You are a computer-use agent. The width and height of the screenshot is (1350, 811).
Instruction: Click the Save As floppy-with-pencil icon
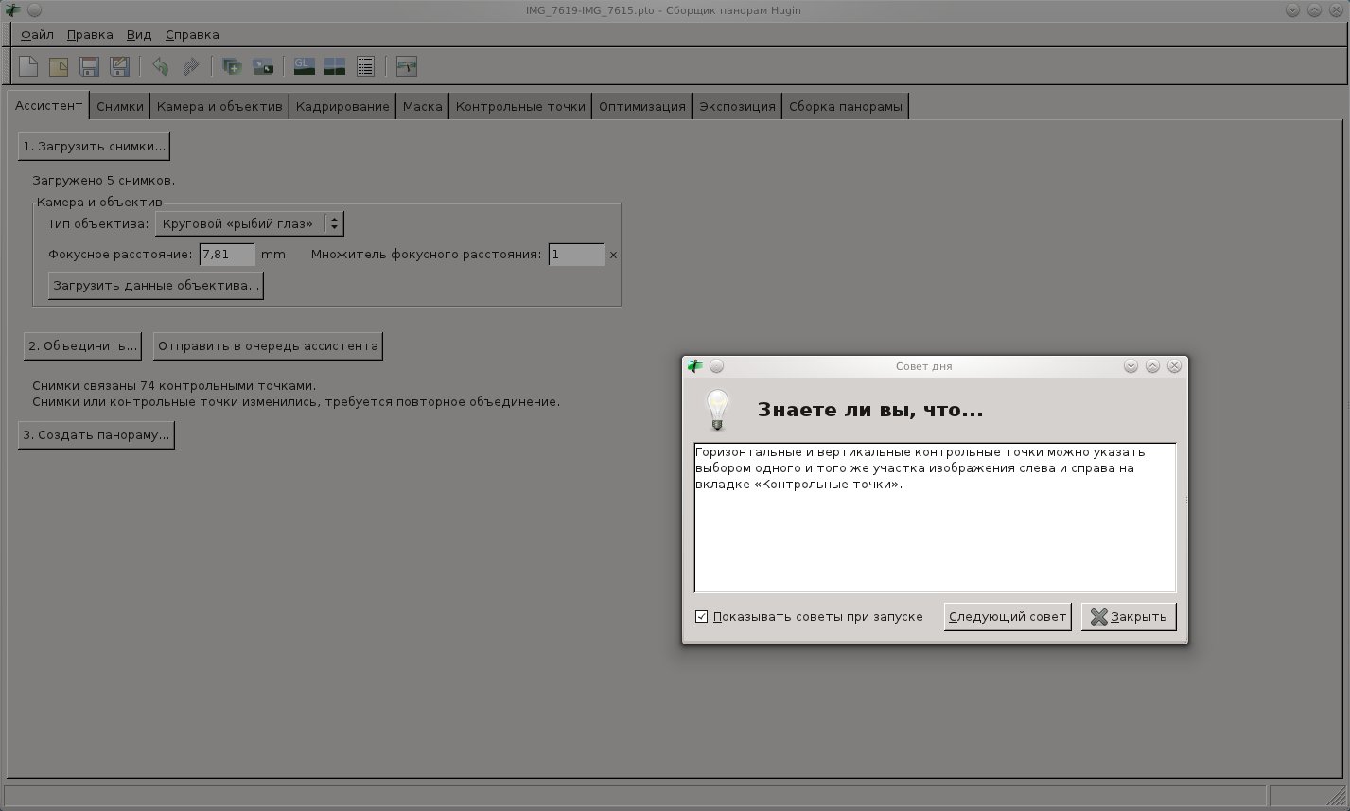click(119, 66)
